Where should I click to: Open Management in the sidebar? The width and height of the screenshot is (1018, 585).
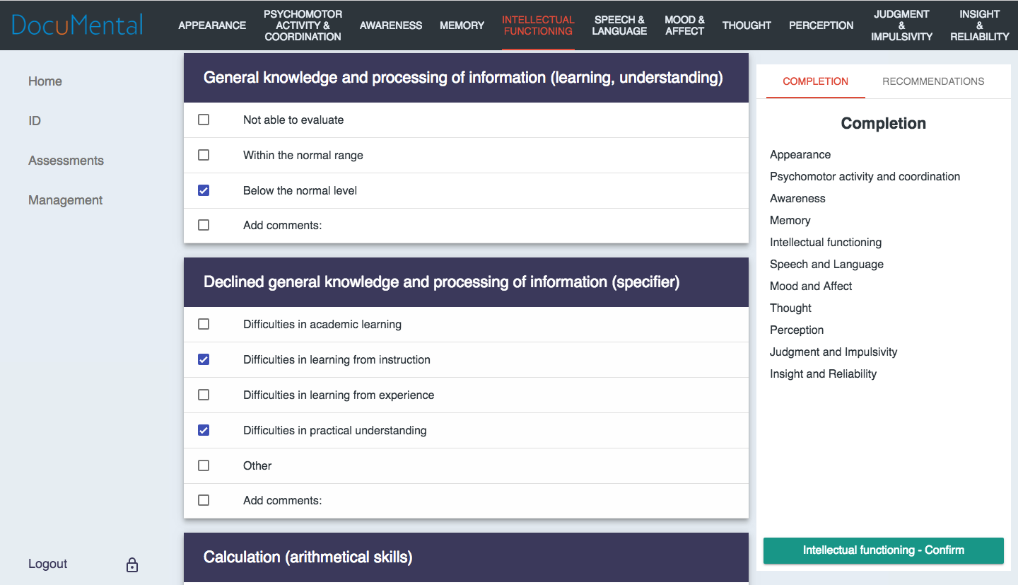[66, 200]
